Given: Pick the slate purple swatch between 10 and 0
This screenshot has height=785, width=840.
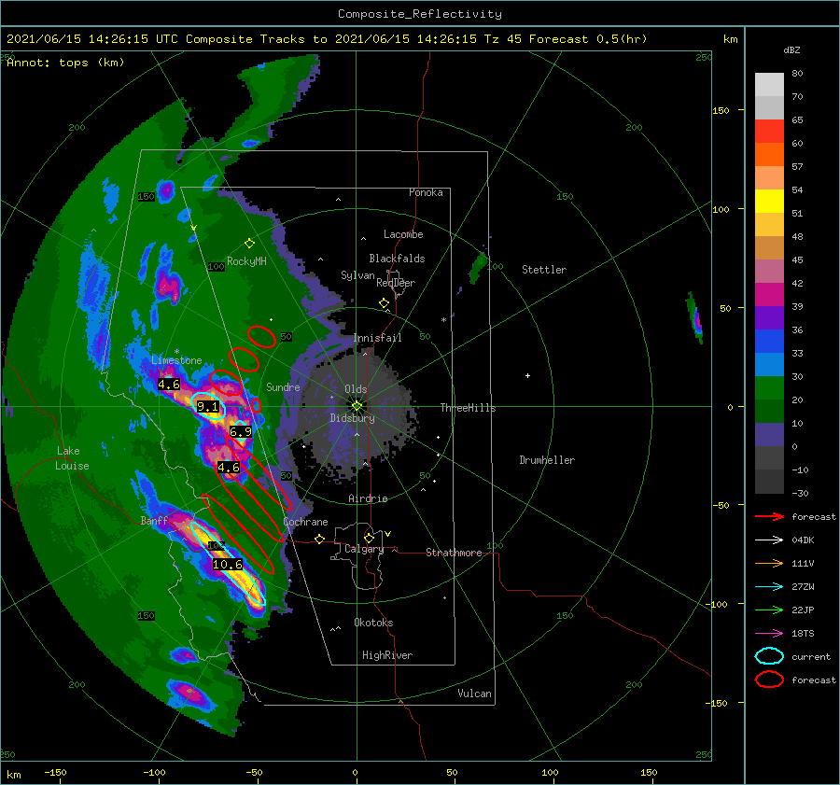Looking at the screenshot, I should (x=769, y=435).
